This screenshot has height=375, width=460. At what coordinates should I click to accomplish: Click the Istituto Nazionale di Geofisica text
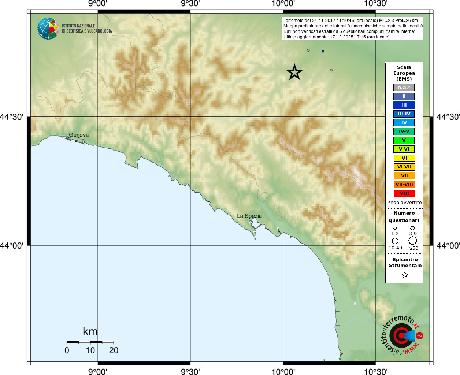[87, 29]
